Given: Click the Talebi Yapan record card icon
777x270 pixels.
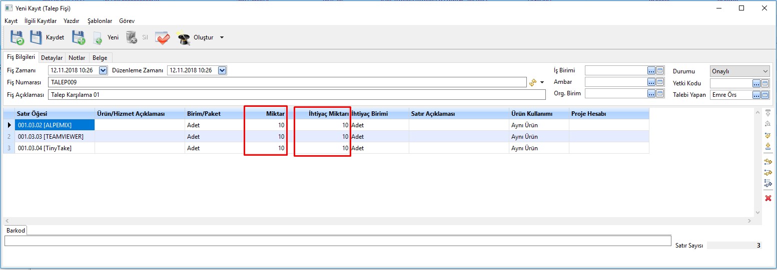Looking at the screenshot, I should click(x=765, y=95).
